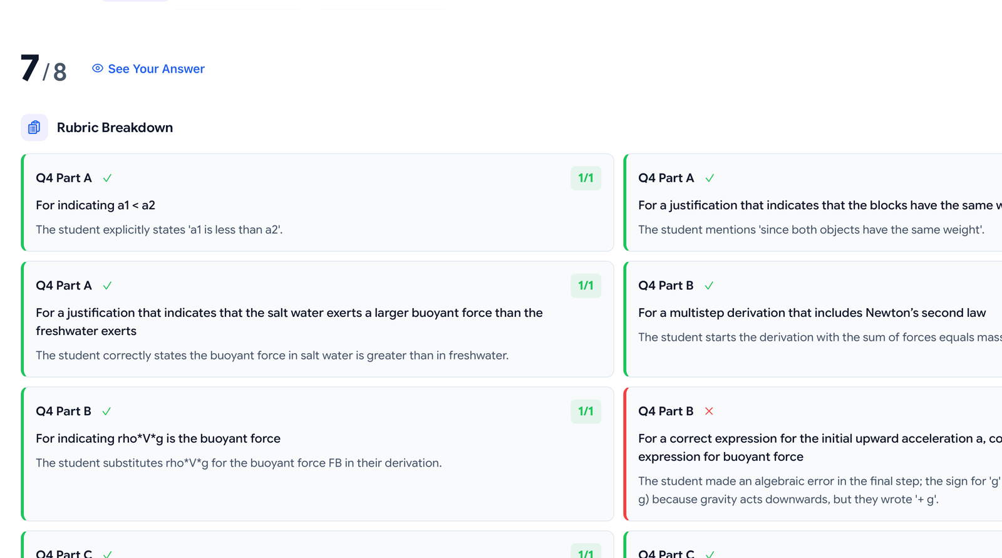The height and width of the screenshot is (558, 1002).
Task: Click the 1/1 badge on the salt water justification card
Action: pyautogui.click(x=586, y=286)
